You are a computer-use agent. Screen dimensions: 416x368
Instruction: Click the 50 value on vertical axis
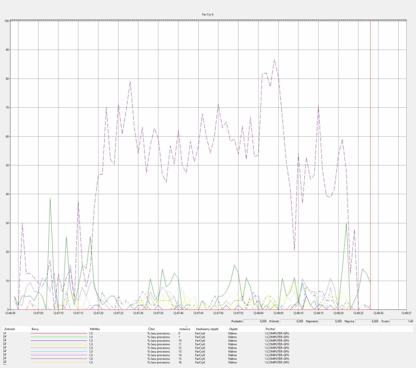(x=7, y=165)
